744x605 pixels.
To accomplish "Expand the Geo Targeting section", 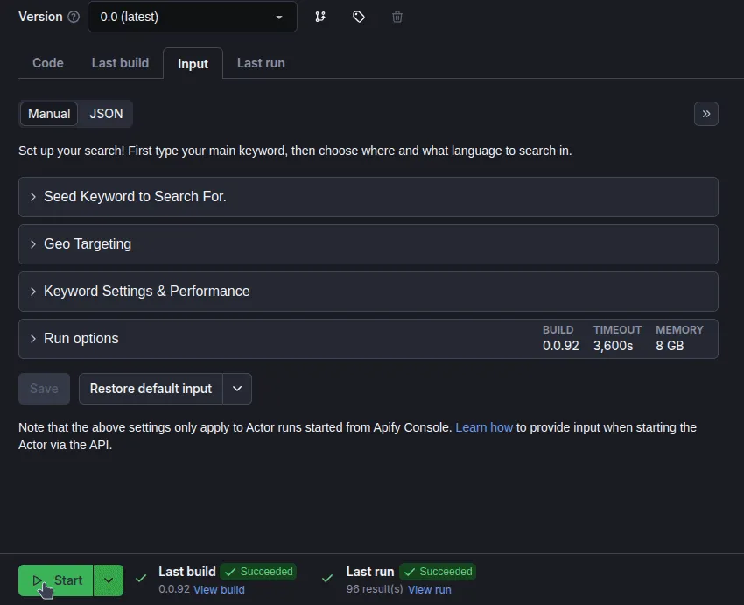I will click(368, 244).
